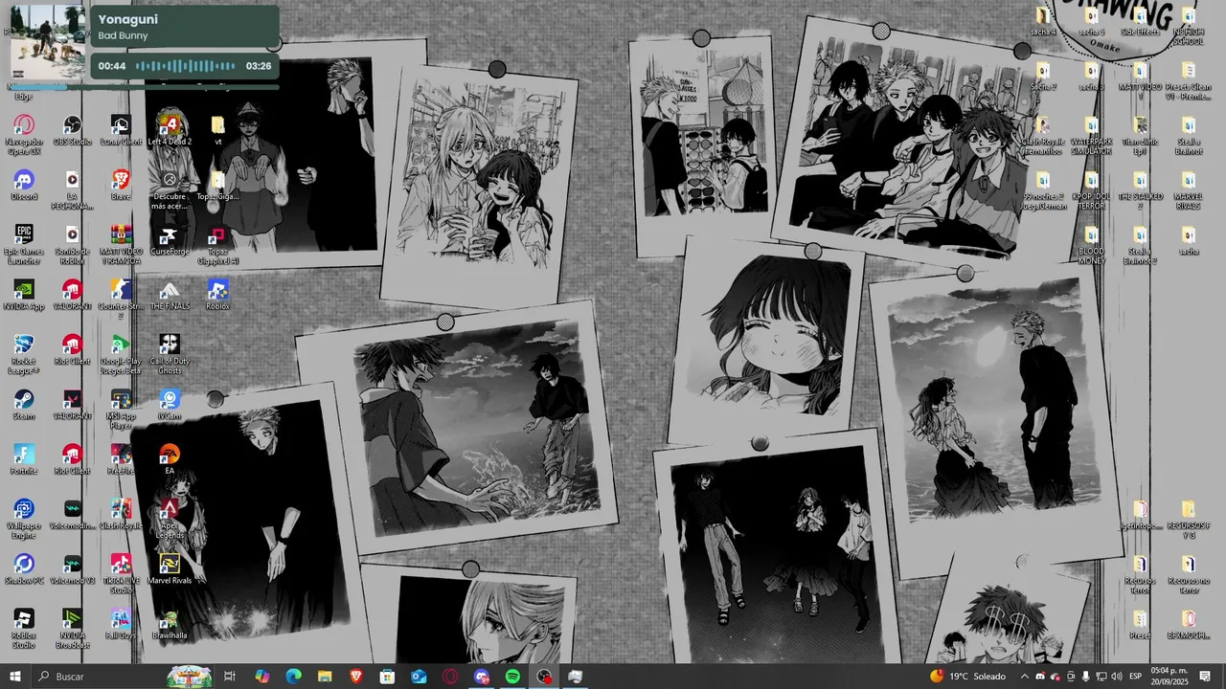
Task: Select the Rocket League icon
Action: tap(24, 355)
